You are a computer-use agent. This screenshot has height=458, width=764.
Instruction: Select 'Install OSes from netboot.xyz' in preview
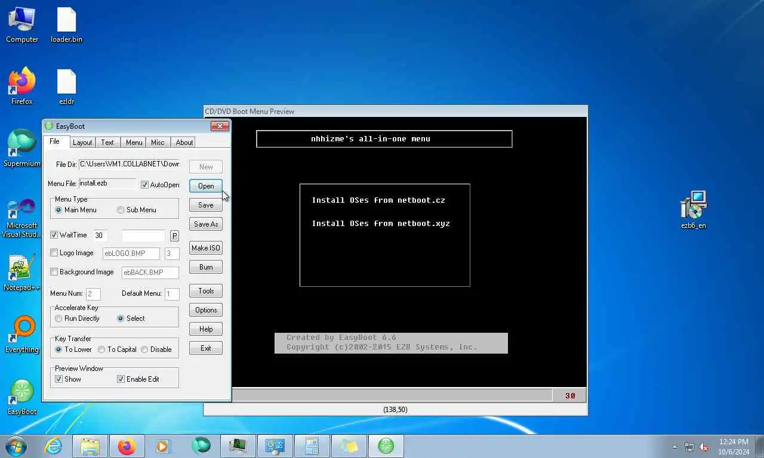381,224
